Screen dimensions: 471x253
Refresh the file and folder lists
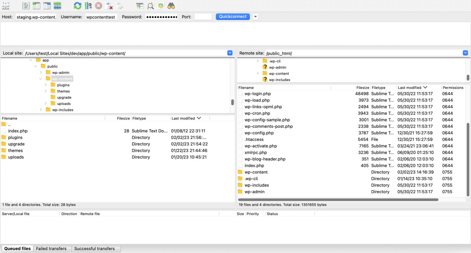pos(78,5)
